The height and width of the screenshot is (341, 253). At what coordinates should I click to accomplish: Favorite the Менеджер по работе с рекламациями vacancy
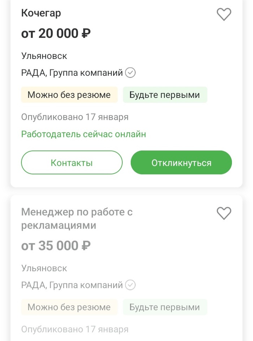pos(224,213)
